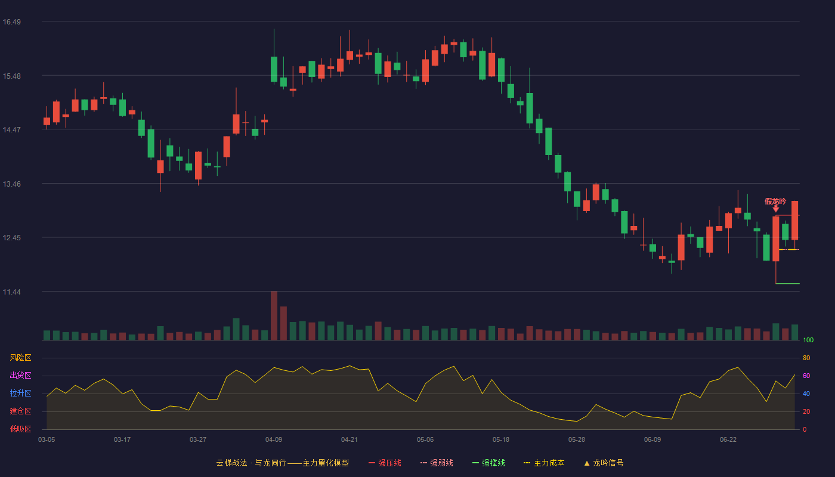Screen dimensions: 835x477
Task: Click the 03-05 date label
Action: 47,439
